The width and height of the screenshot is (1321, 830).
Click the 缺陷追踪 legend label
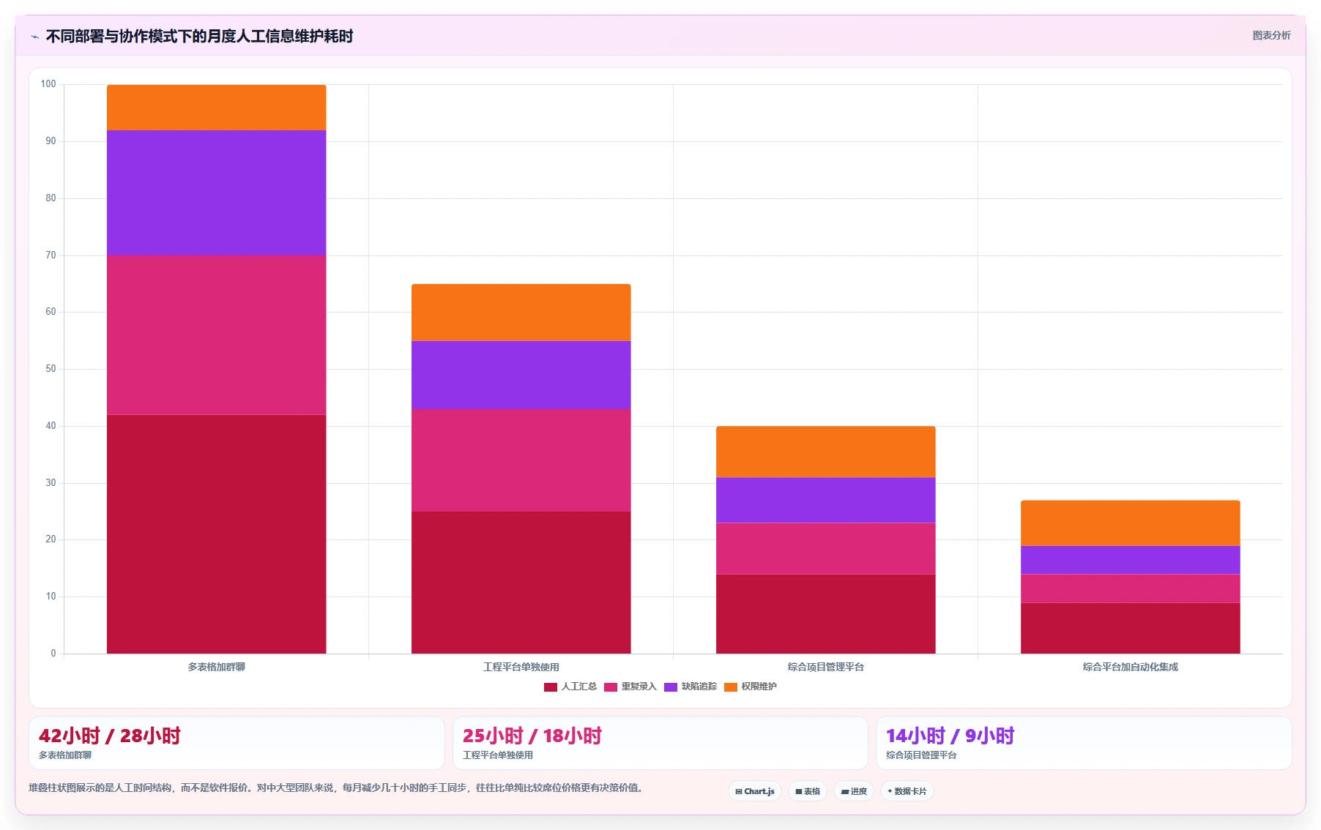699,687
